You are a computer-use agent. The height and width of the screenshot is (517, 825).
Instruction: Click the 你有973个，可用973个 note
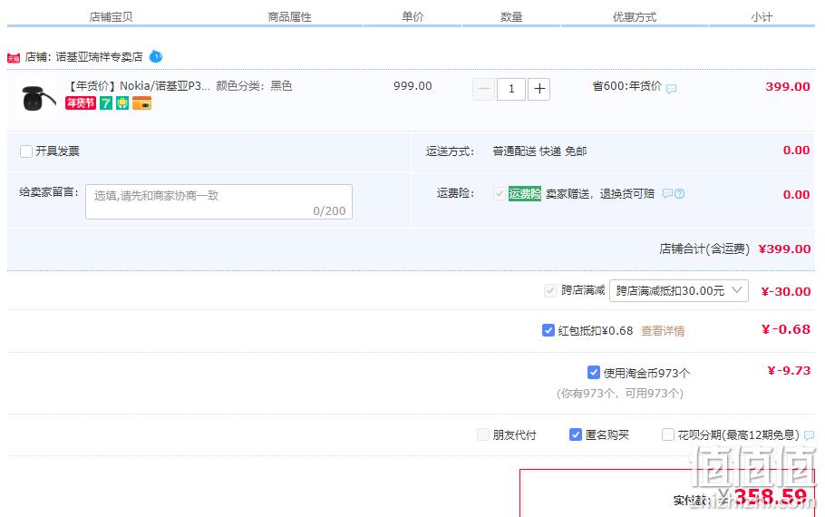tap(620, 394)
